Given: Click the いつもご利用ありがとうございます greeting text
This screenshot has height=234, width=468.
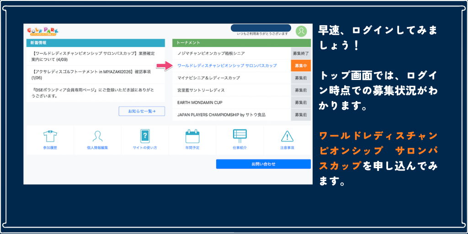Looking at the screenshot, I should click(x=262, y=34).
